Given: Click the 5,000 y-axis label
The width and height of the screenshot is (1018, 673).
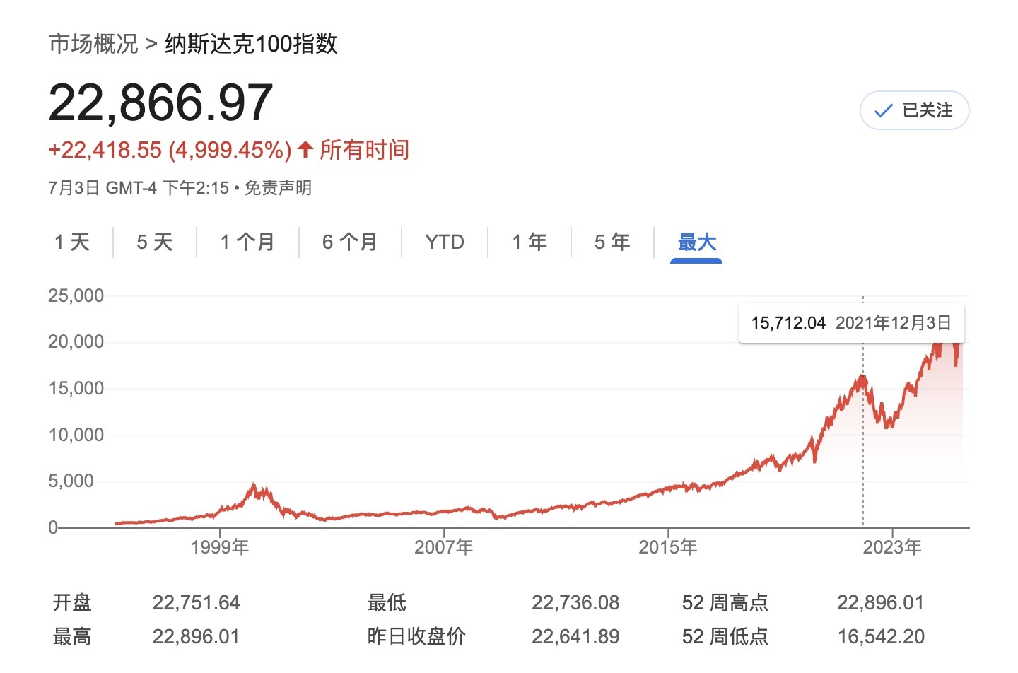Looking at the screenshot, I should [x=71, y=481].
